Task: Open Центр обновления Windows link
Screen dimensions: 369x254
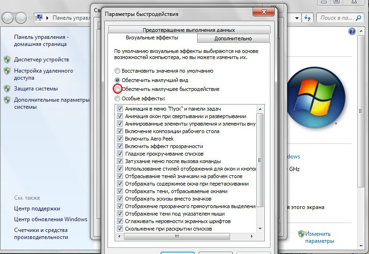Action: pyautogui.click(x=51, y=219)
